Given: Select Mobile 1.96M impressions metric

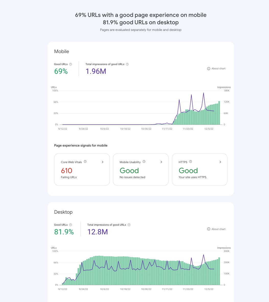Looking at the screenshot, I should (x=96, y=71).
